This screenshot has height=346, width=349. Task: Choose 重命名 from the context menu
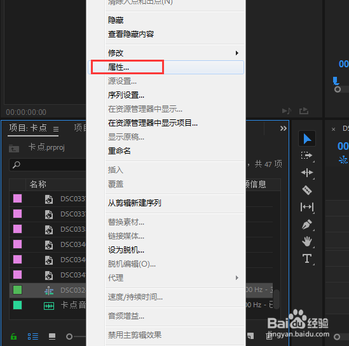click(166, 151)
